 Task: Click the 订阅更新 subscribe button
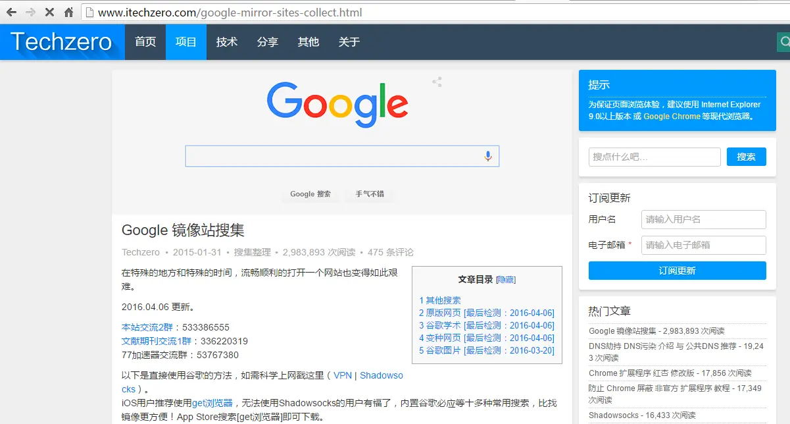678,271
